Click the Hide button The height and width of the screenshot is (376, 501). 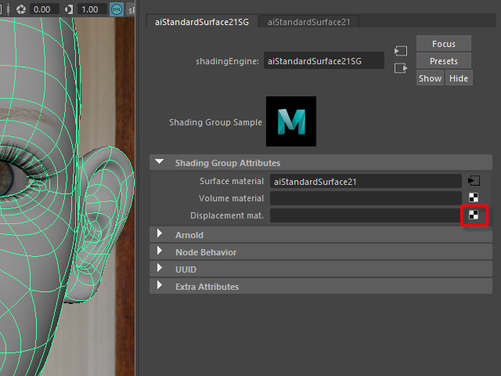point(458,78)
